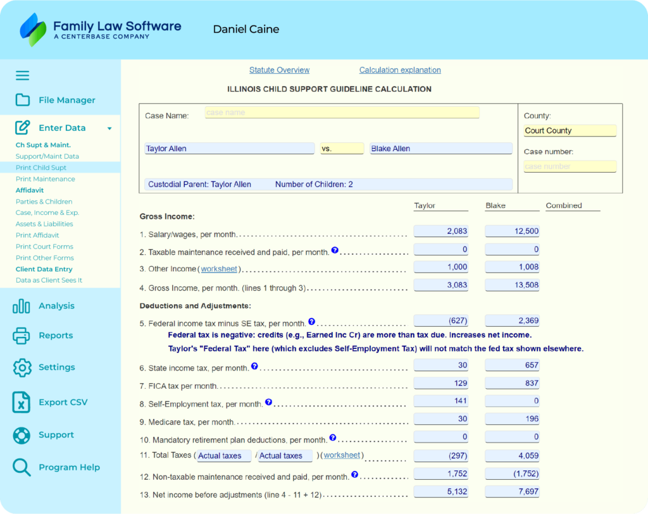Click help icon beside State income tax
Viewport: 648px width, 514px height.
click(254, 366)
